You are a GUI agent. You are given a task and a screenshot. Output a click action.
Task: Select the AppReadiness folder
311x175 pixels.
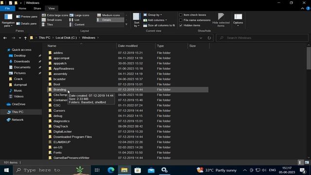[x=64, y=69]
